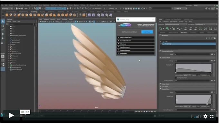Toggle the Clump Volumize checkbox
This screenshot has width=219, height=124.
(176, 78)
